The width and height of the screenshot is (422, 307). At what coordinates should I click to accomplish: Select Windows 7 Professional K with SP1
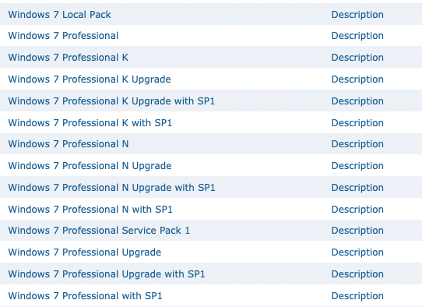click(90, 123)
